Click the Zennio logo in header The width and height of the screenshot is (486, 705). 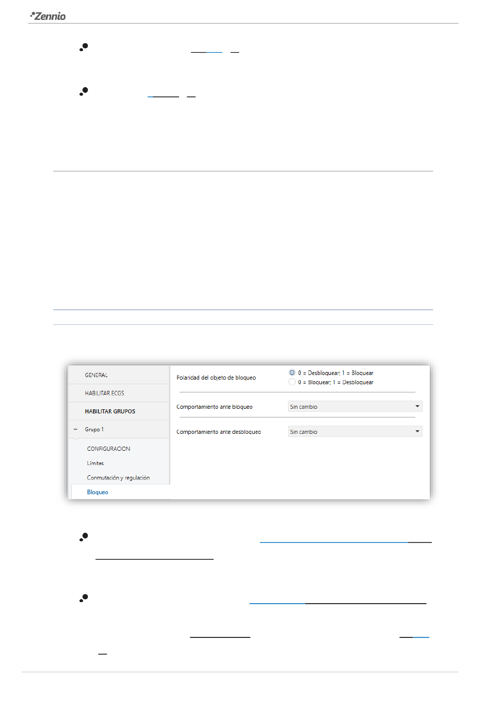48,16
